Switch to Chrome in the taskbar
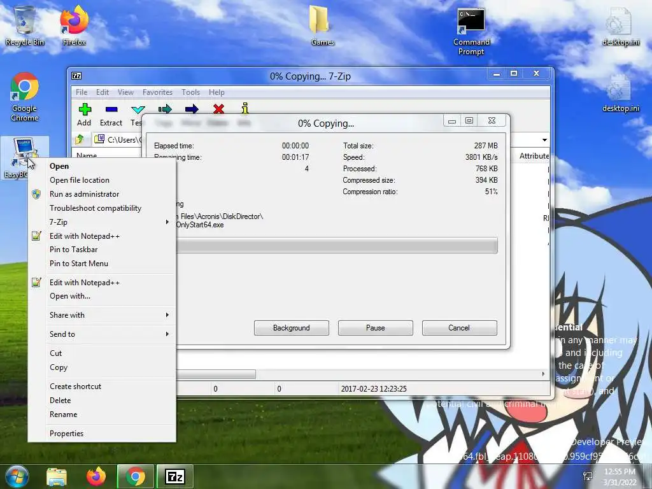652x489 pixels. click(x=136, y=476)
